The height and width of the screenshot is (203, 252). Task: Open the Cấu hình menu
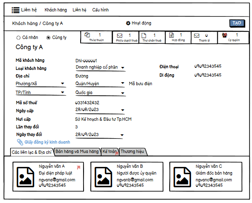pyautogui.click(x=101, y=10)
